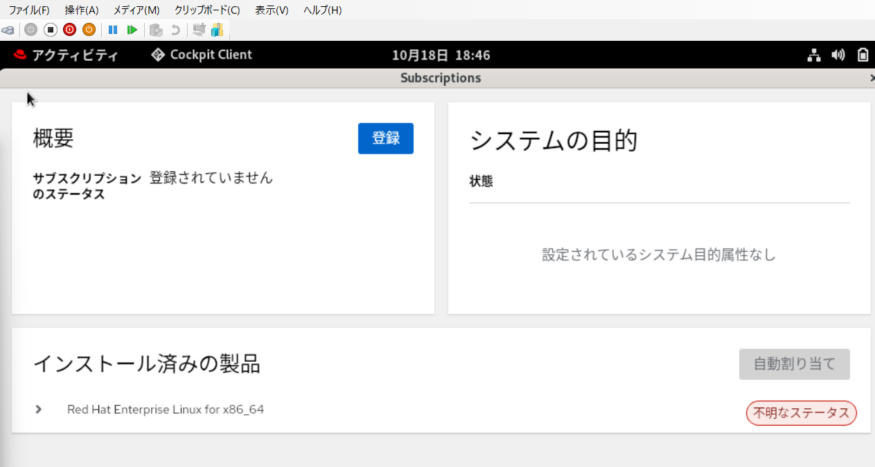Click the 自動割り当て button
The height and width of the screenshot is (467, 875).
795,364
